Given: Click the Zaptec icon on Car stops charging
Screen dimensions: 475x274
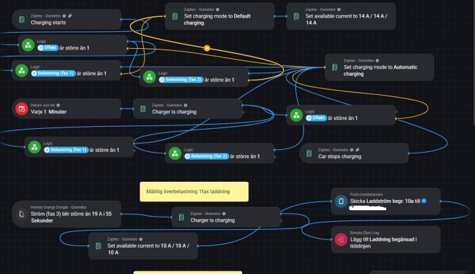Looking at the screenshot, I should coord(309,153).
